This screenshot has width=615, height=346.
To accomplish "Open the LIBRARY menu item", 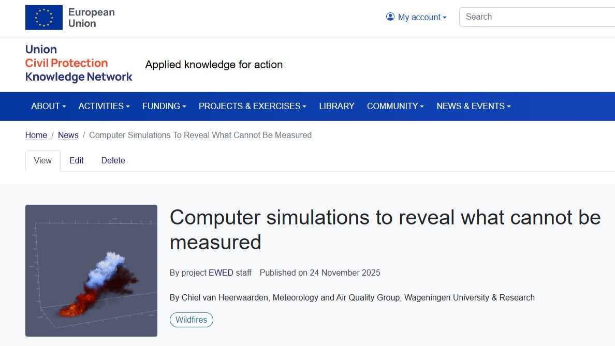I will (x=336, y=106).
